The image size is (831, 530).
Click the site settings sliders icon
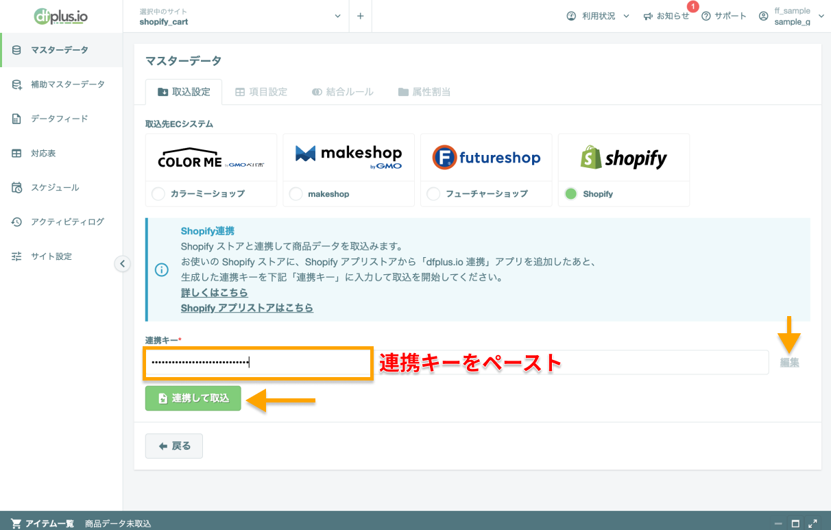[x=16, y=256]
